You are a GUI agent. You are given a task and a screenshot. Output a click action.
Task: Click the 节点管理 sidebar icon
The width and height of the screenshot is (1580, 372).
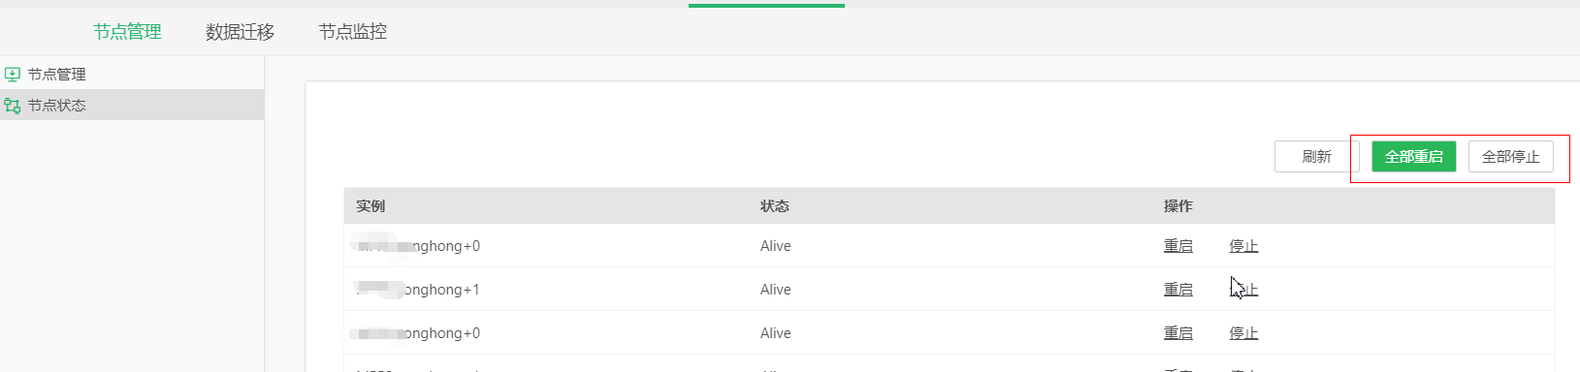[x=12, y=75]
